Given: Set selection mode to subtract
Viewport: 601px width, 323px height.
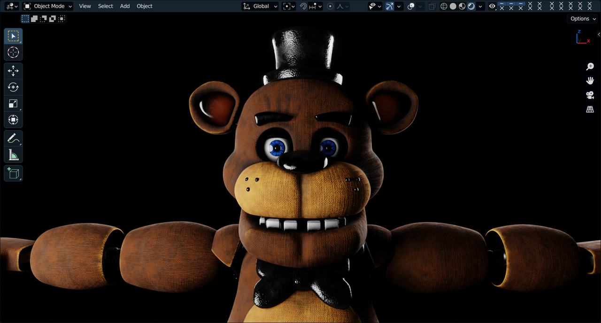Looking at the screenshot, I should pyautogui.click(x=43, y=19).
